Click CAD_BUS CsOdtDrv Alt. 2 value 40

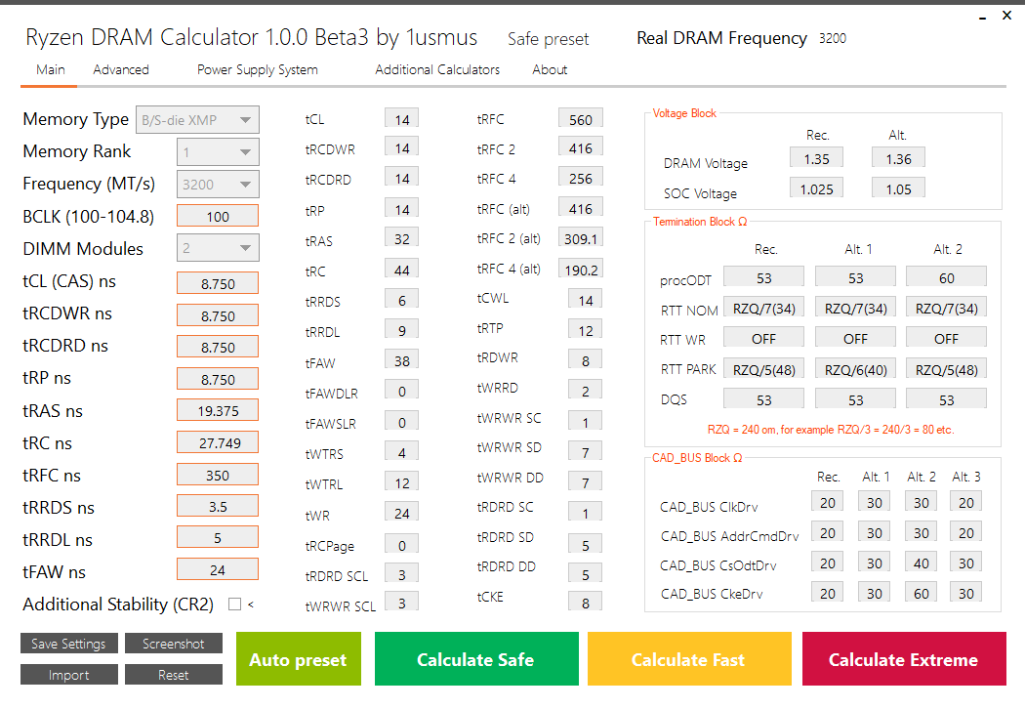922,563
